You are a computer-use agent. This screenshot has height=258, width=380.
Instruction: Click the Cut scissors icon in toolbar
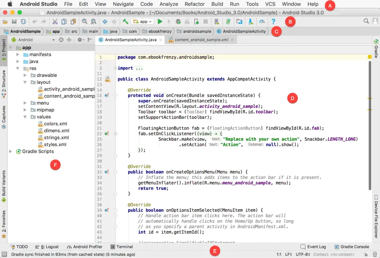55,22
